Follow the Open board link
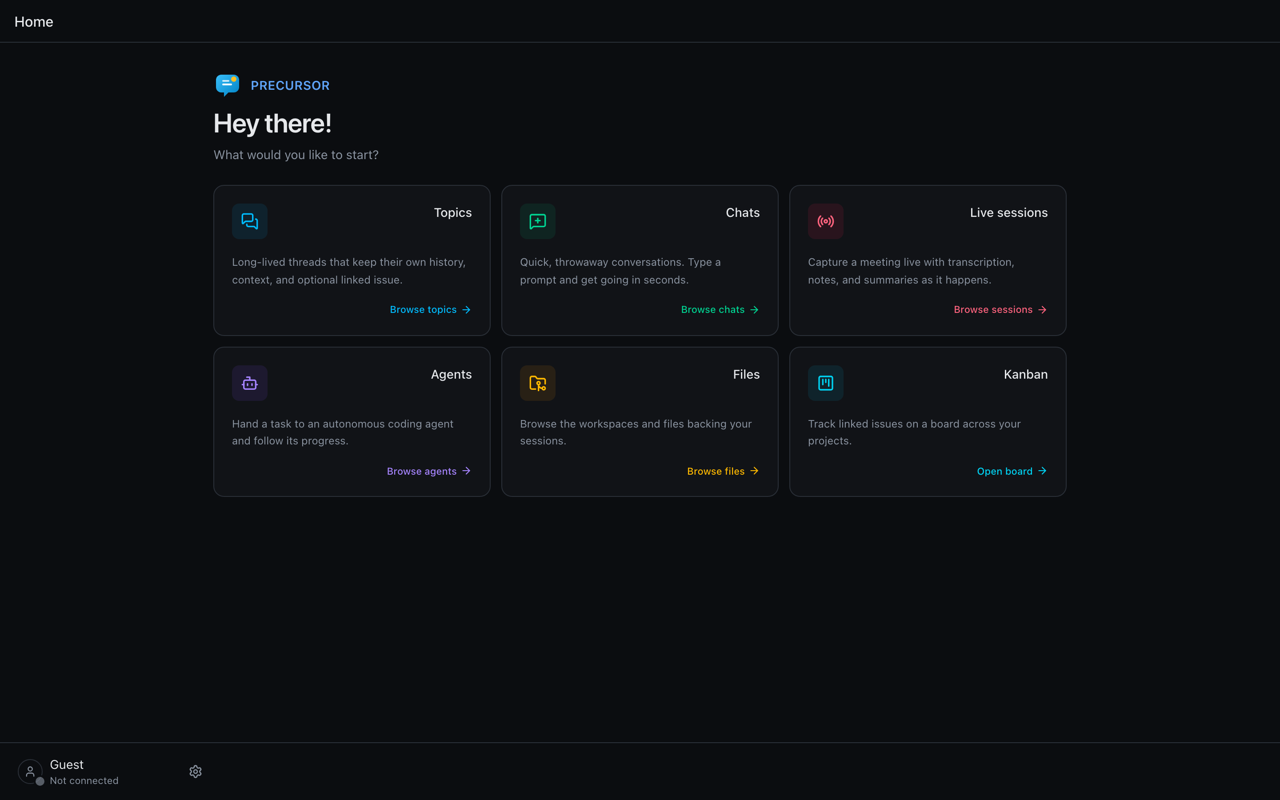This screenshot has width=1280, height=800. pos(1012,471)
